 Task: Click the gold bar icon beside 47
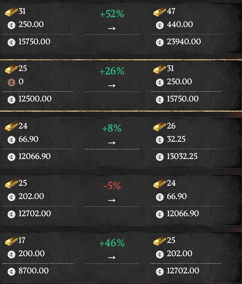(160, 12)
